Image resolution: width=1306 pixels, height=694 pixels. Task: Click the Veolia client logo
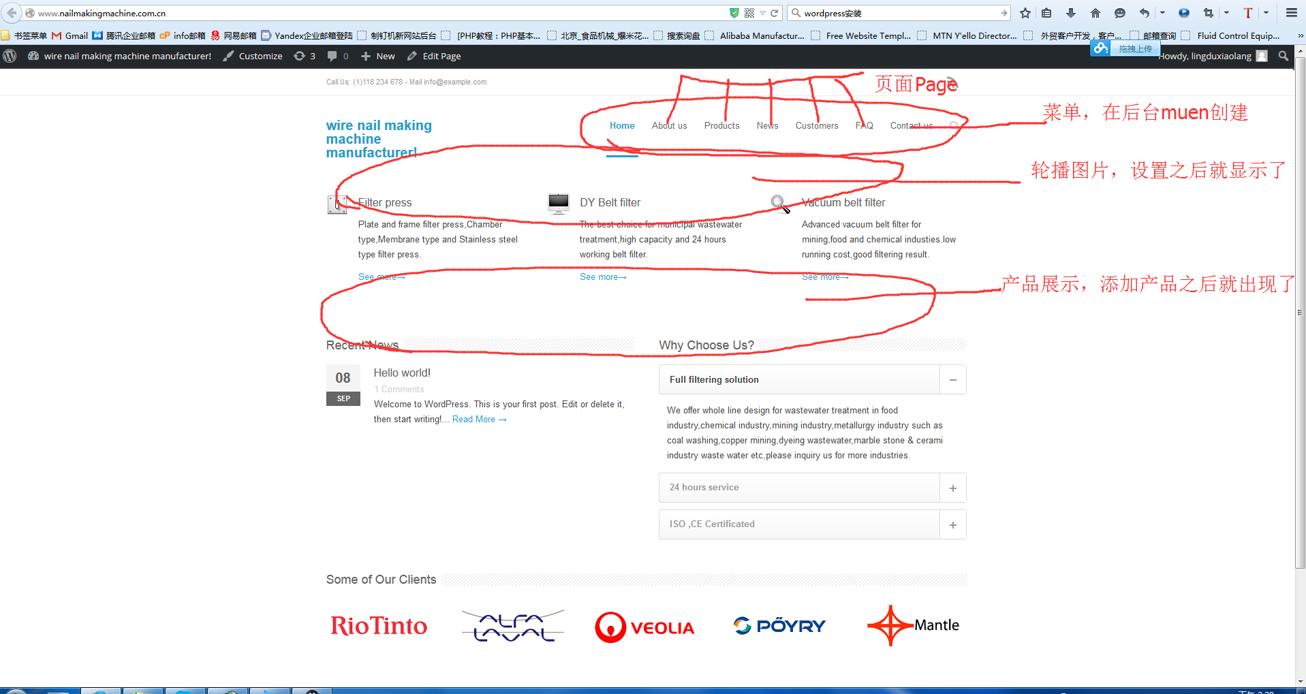pyautogui.click(x=644, y=627)
